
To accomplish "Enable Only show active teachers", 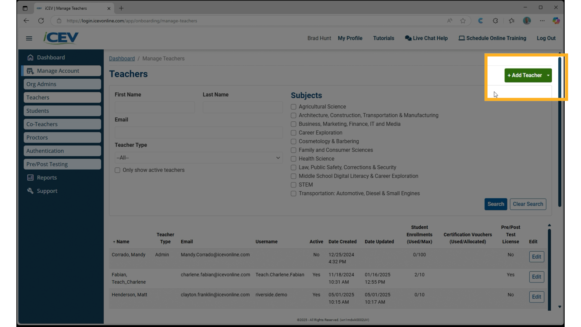I will coord(117,170).
